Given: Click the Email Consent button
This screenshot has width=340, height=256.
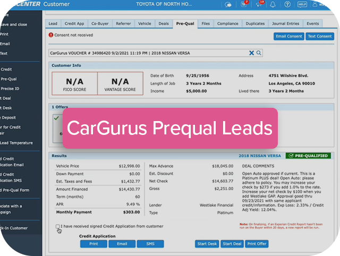Looking at the screenshot, I should tap(288, 36).
